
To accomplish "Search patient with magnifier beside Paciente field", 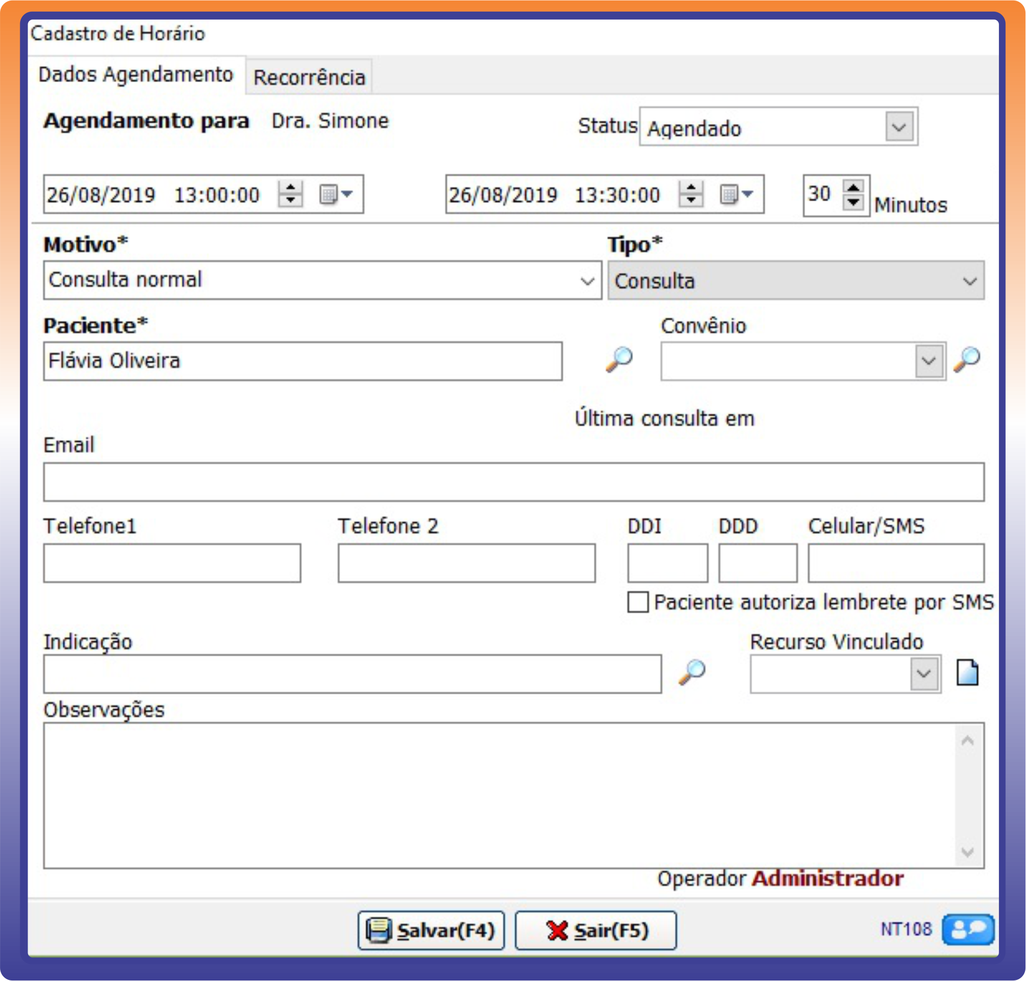I will point(619,360).
